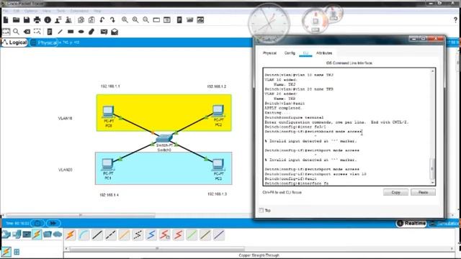The image size is (461, 259).
Task: Click the Print icon in the toolbar
Action: [x=37, y=20]
